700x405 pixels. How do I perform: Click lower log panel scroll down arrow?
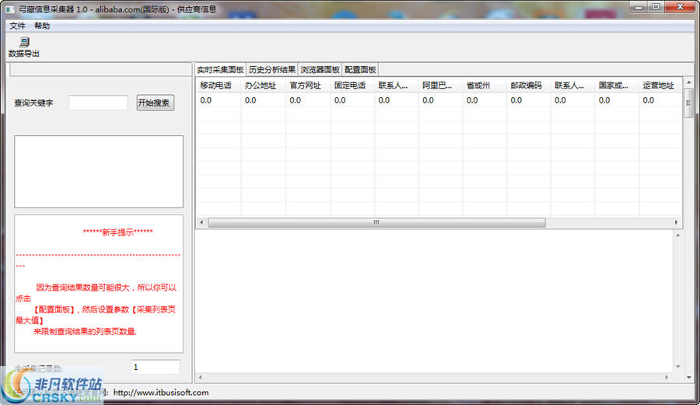678,367
